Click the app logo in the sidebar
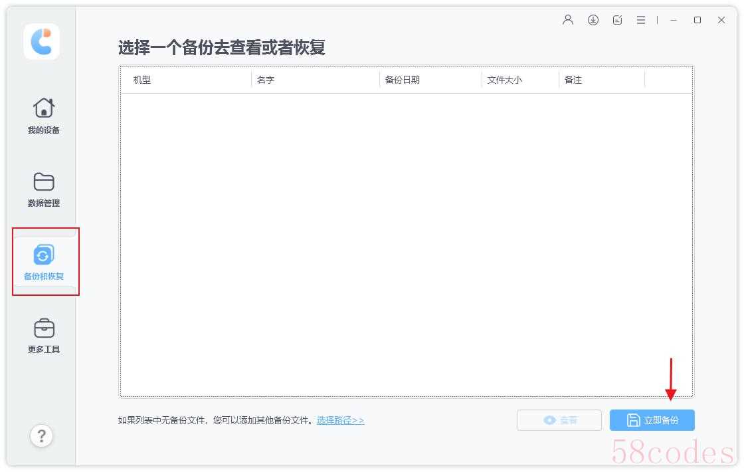The width and height of the screenshot is (744, 472). pos(41,41)
